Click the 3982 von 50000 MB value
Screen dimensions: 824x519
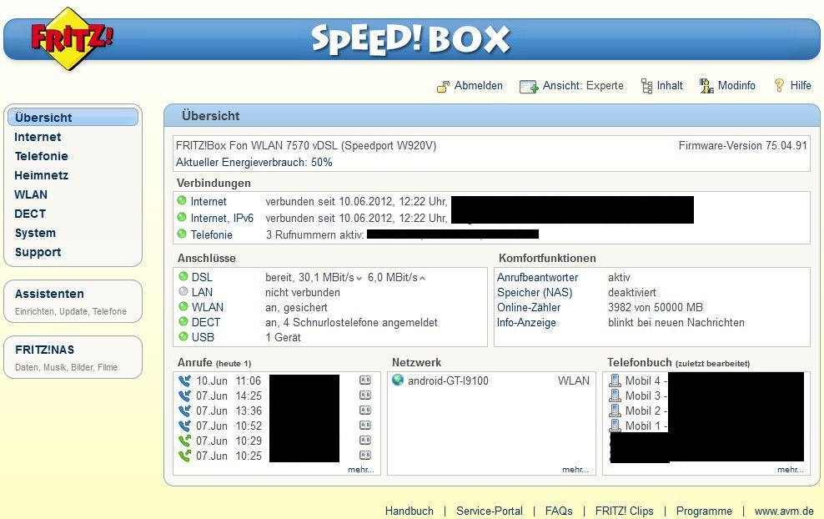[655, 307]
